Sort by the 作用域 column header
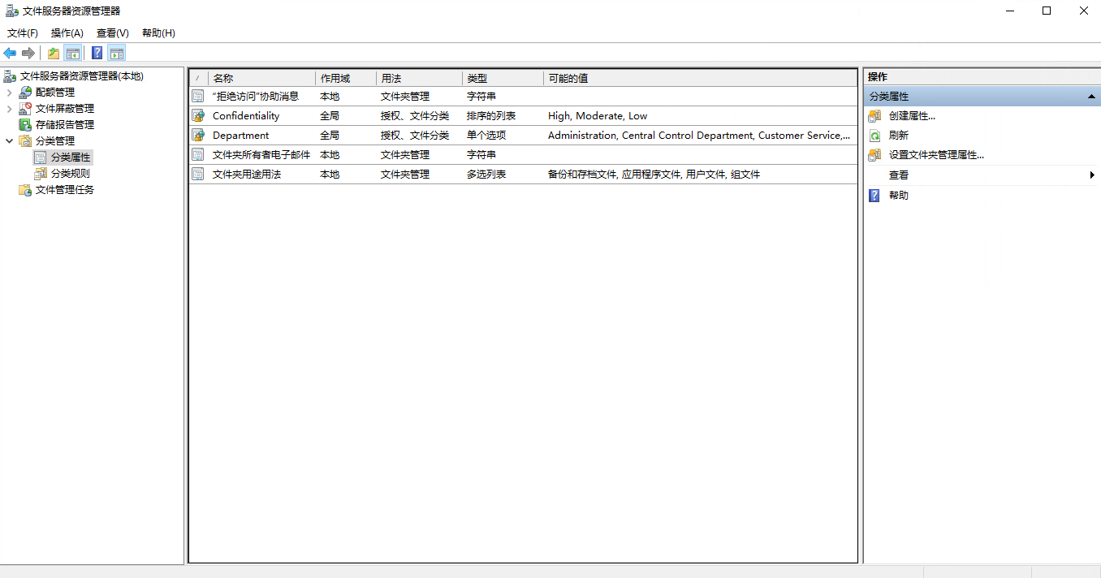 (x=346, y=79)
